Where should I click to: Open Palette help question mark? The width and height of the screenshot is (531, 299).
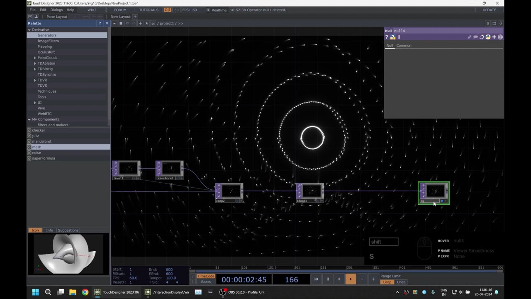coord(100,23)
